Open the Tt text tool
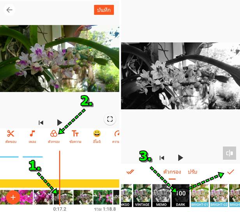 (x=75, y=136)
